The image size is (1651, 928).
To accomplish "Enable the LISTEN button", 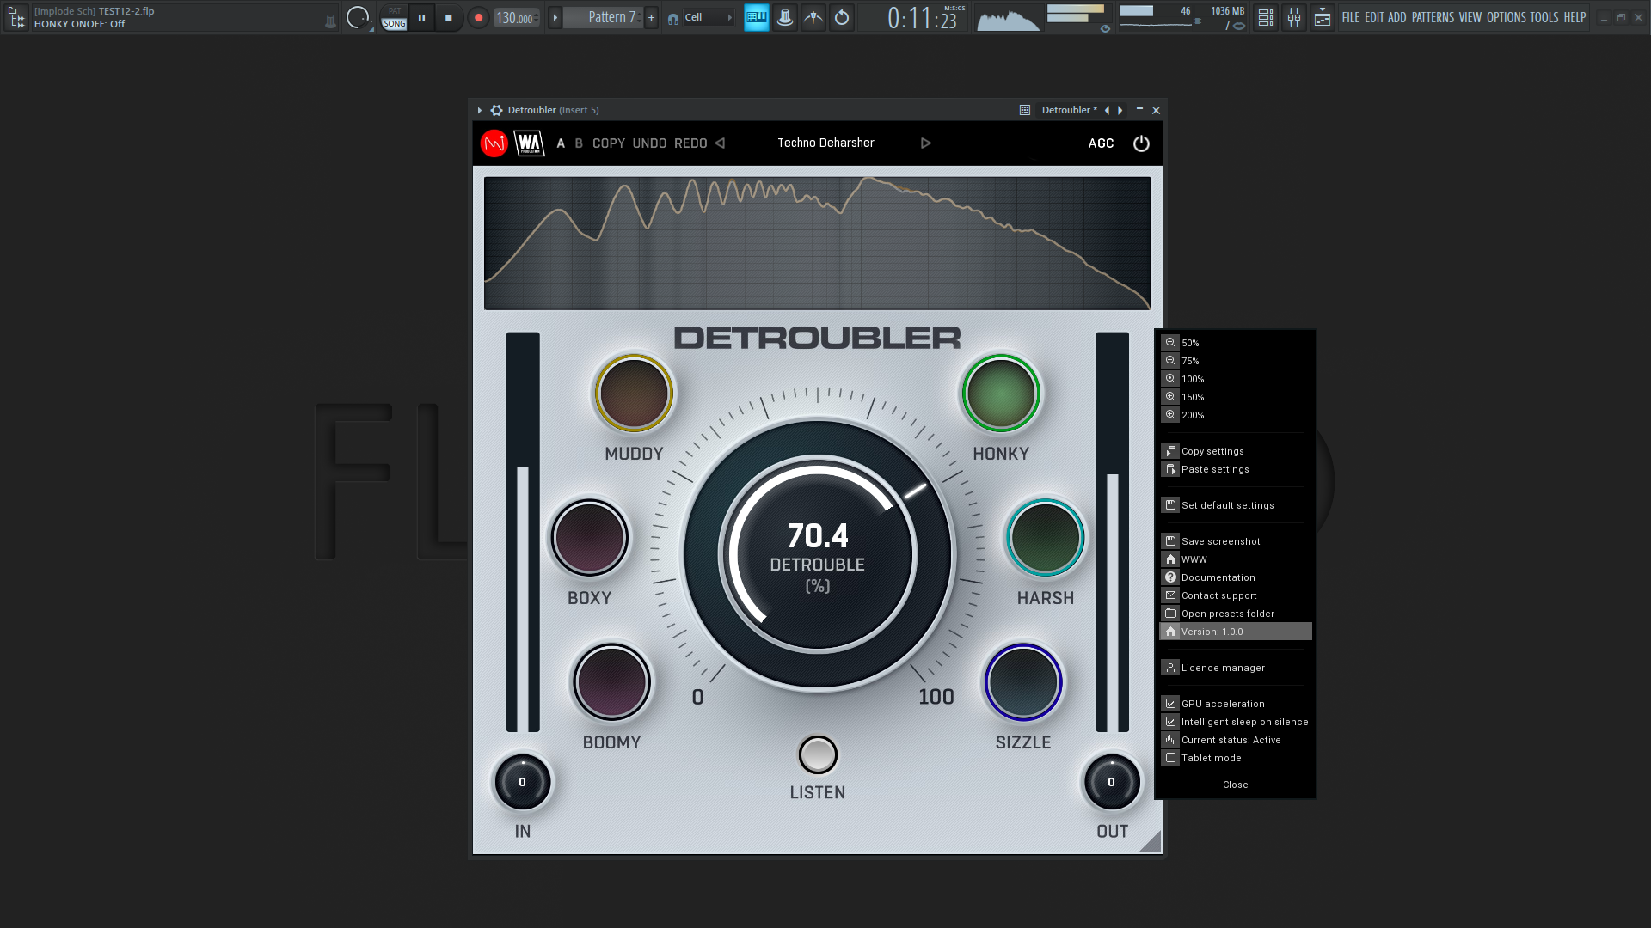I will click(x=818, y=755).
